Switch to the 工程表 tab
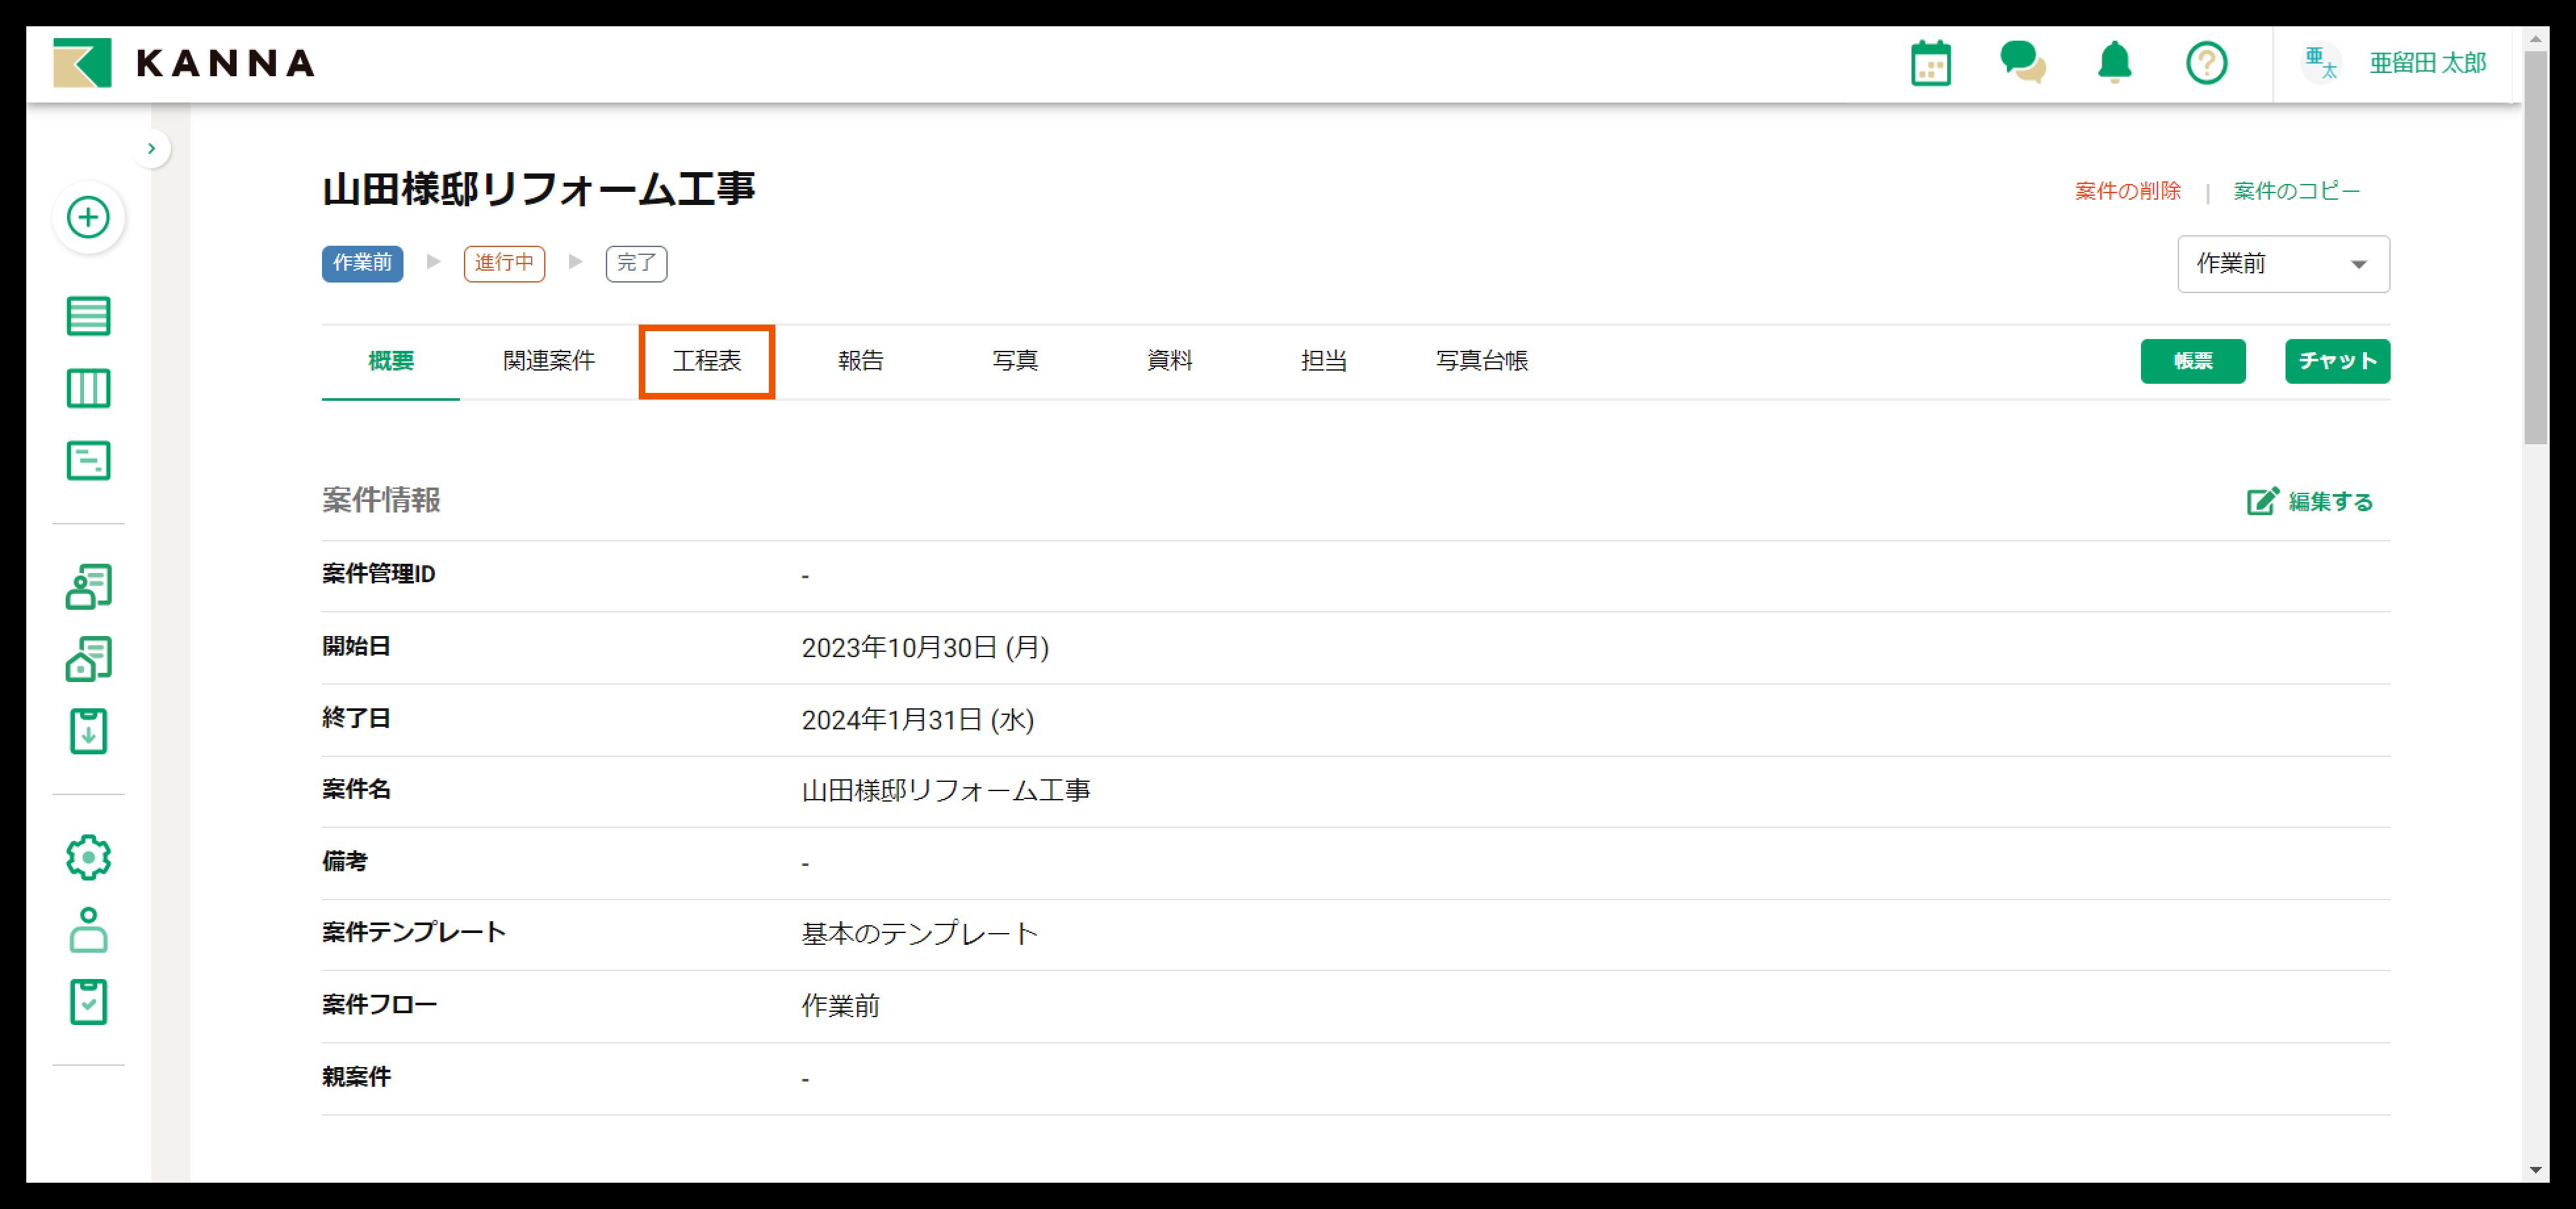This screenshot has height=1209, width=2576. tap(706, 361)
